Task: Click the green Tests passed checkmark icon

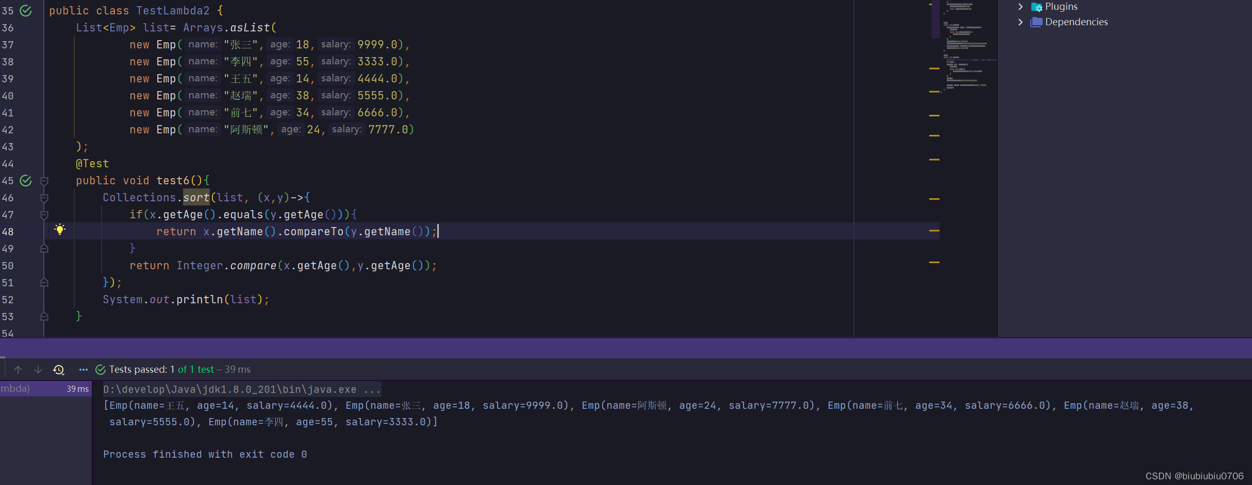Action: coord(100,369)
